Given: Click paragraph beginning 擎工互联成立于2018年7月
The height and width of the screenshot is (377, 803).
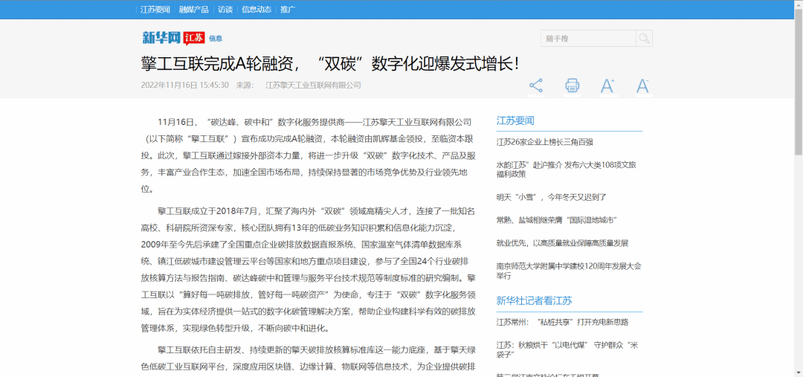Looking at the screenshot, I should coord(309,269).
